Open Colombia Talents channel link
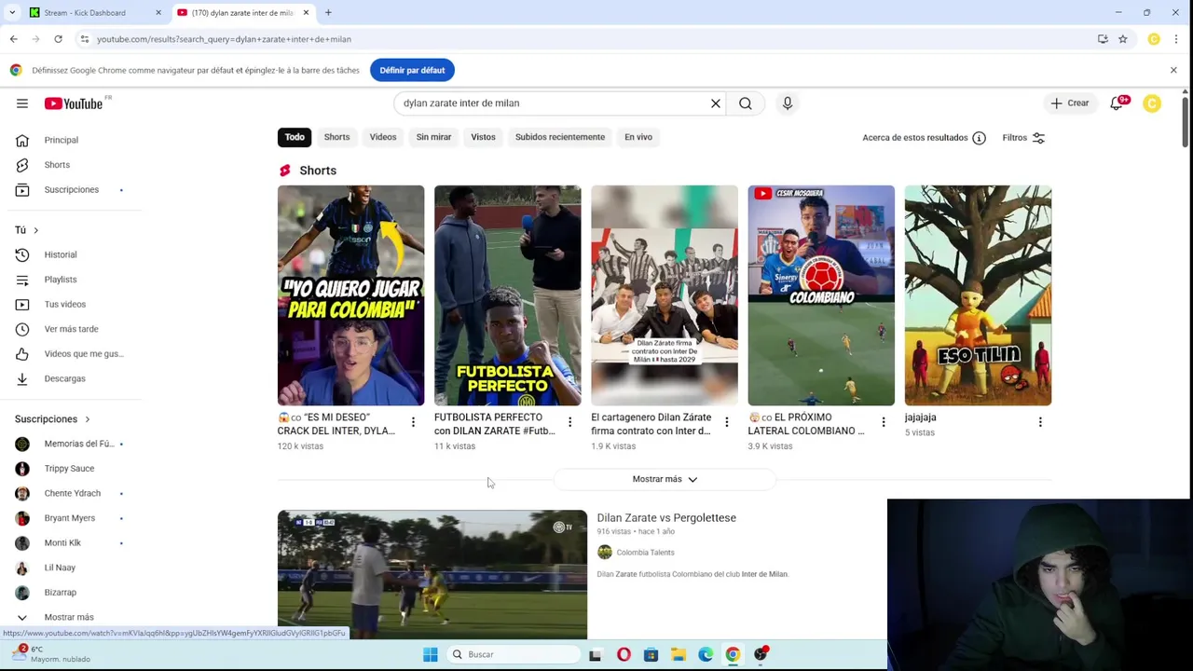Viewport: 1193px width, 671px height. tap(645, 553)
